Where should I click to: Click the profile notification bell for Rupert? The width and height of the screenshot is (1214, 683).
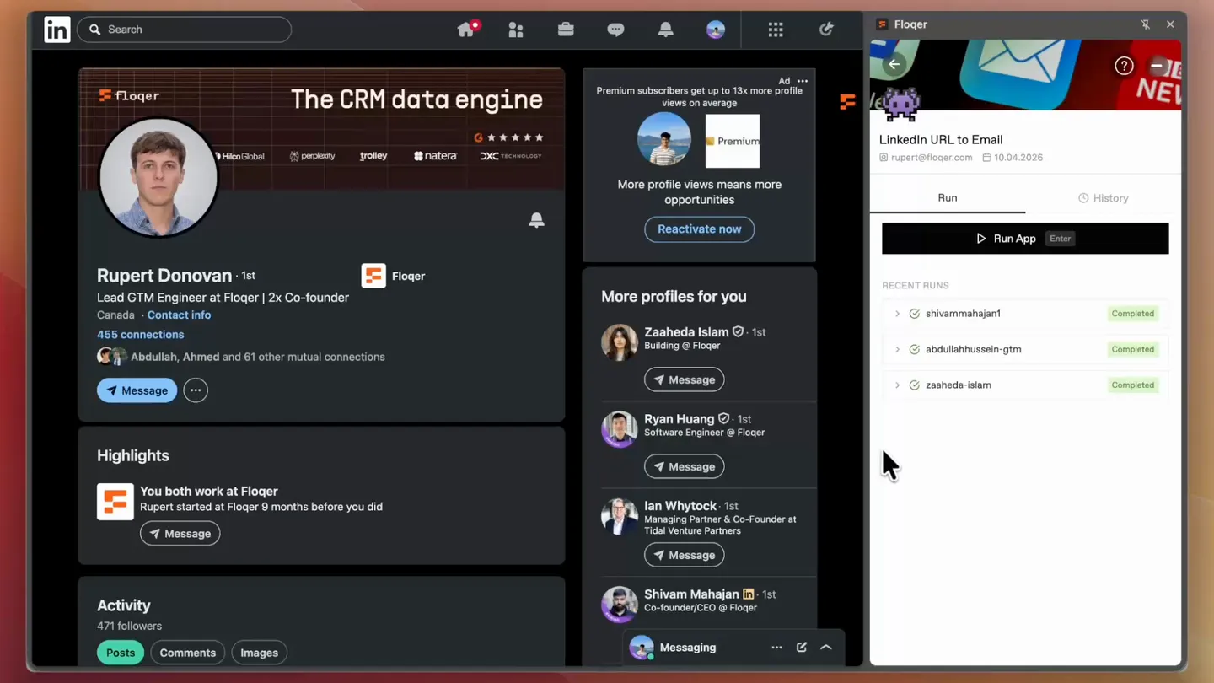(536, 220)
